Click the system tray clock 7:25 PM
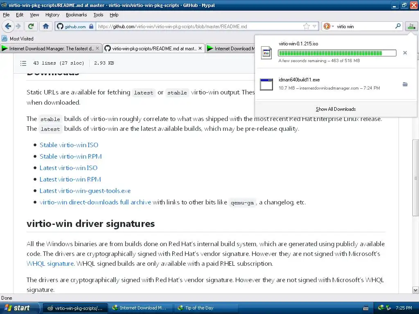The width and height of the screenshot is (419, 314). 404,308
